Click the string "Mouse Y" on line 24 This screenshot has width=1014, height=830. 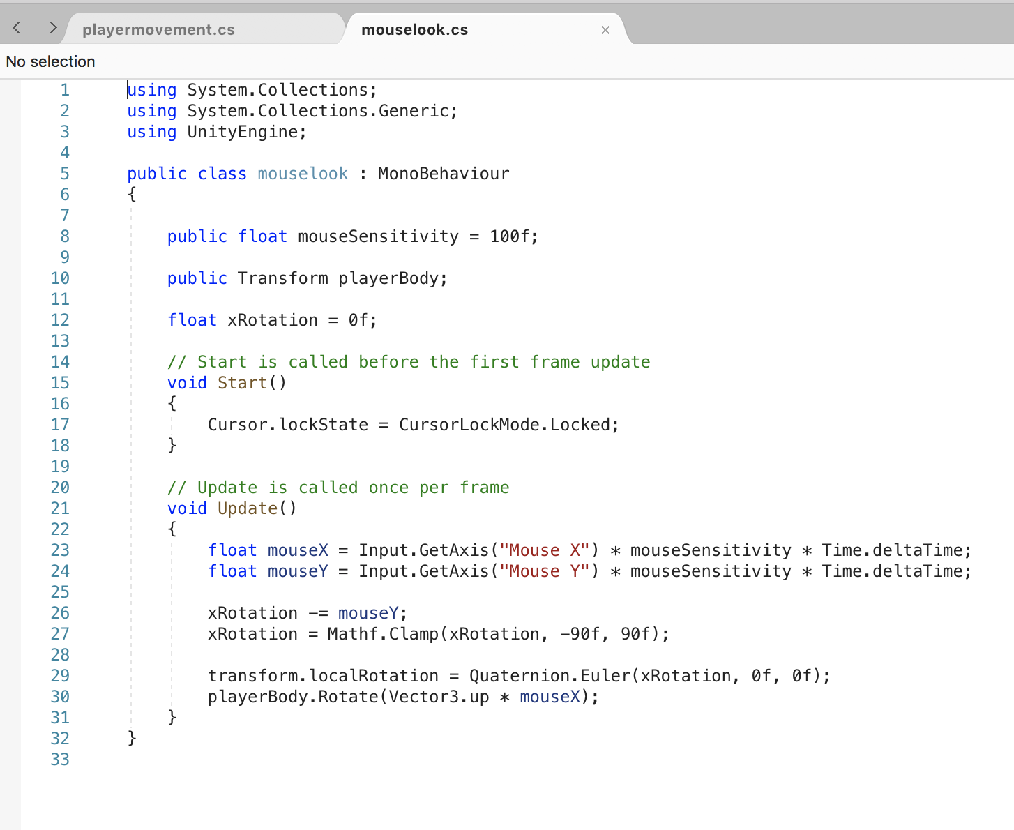point(545,571)
